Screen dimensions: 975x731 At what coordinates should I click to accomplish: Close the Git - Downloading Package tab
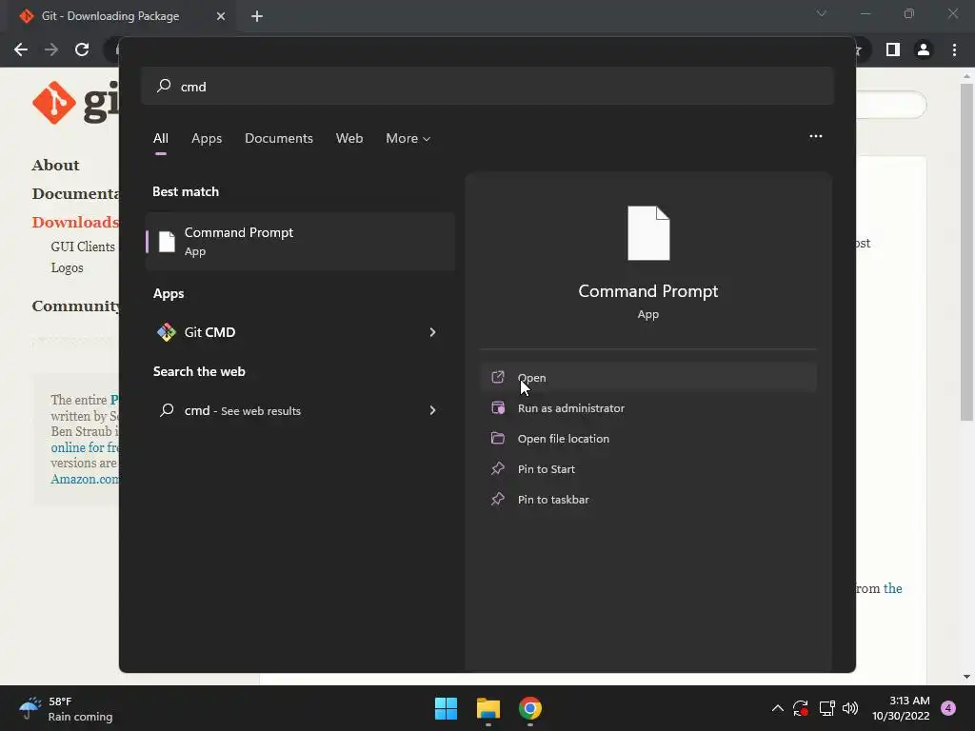[221, 16]
